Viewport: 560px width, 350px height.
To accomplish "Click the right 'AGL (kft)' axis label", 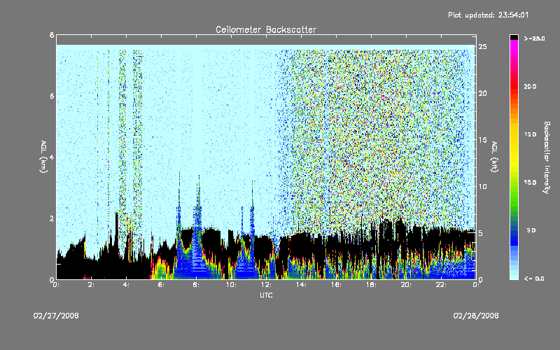I will [x=494, y=157].
